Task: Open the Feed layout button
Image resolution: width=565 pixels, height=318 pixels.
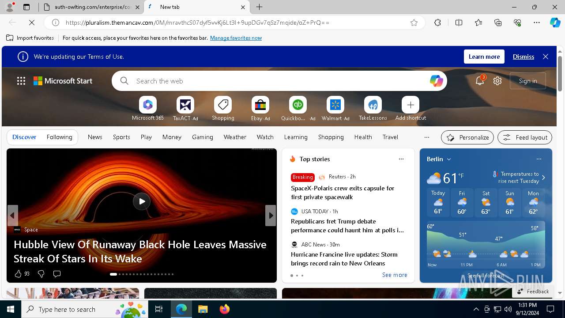Action: (525, 137)
